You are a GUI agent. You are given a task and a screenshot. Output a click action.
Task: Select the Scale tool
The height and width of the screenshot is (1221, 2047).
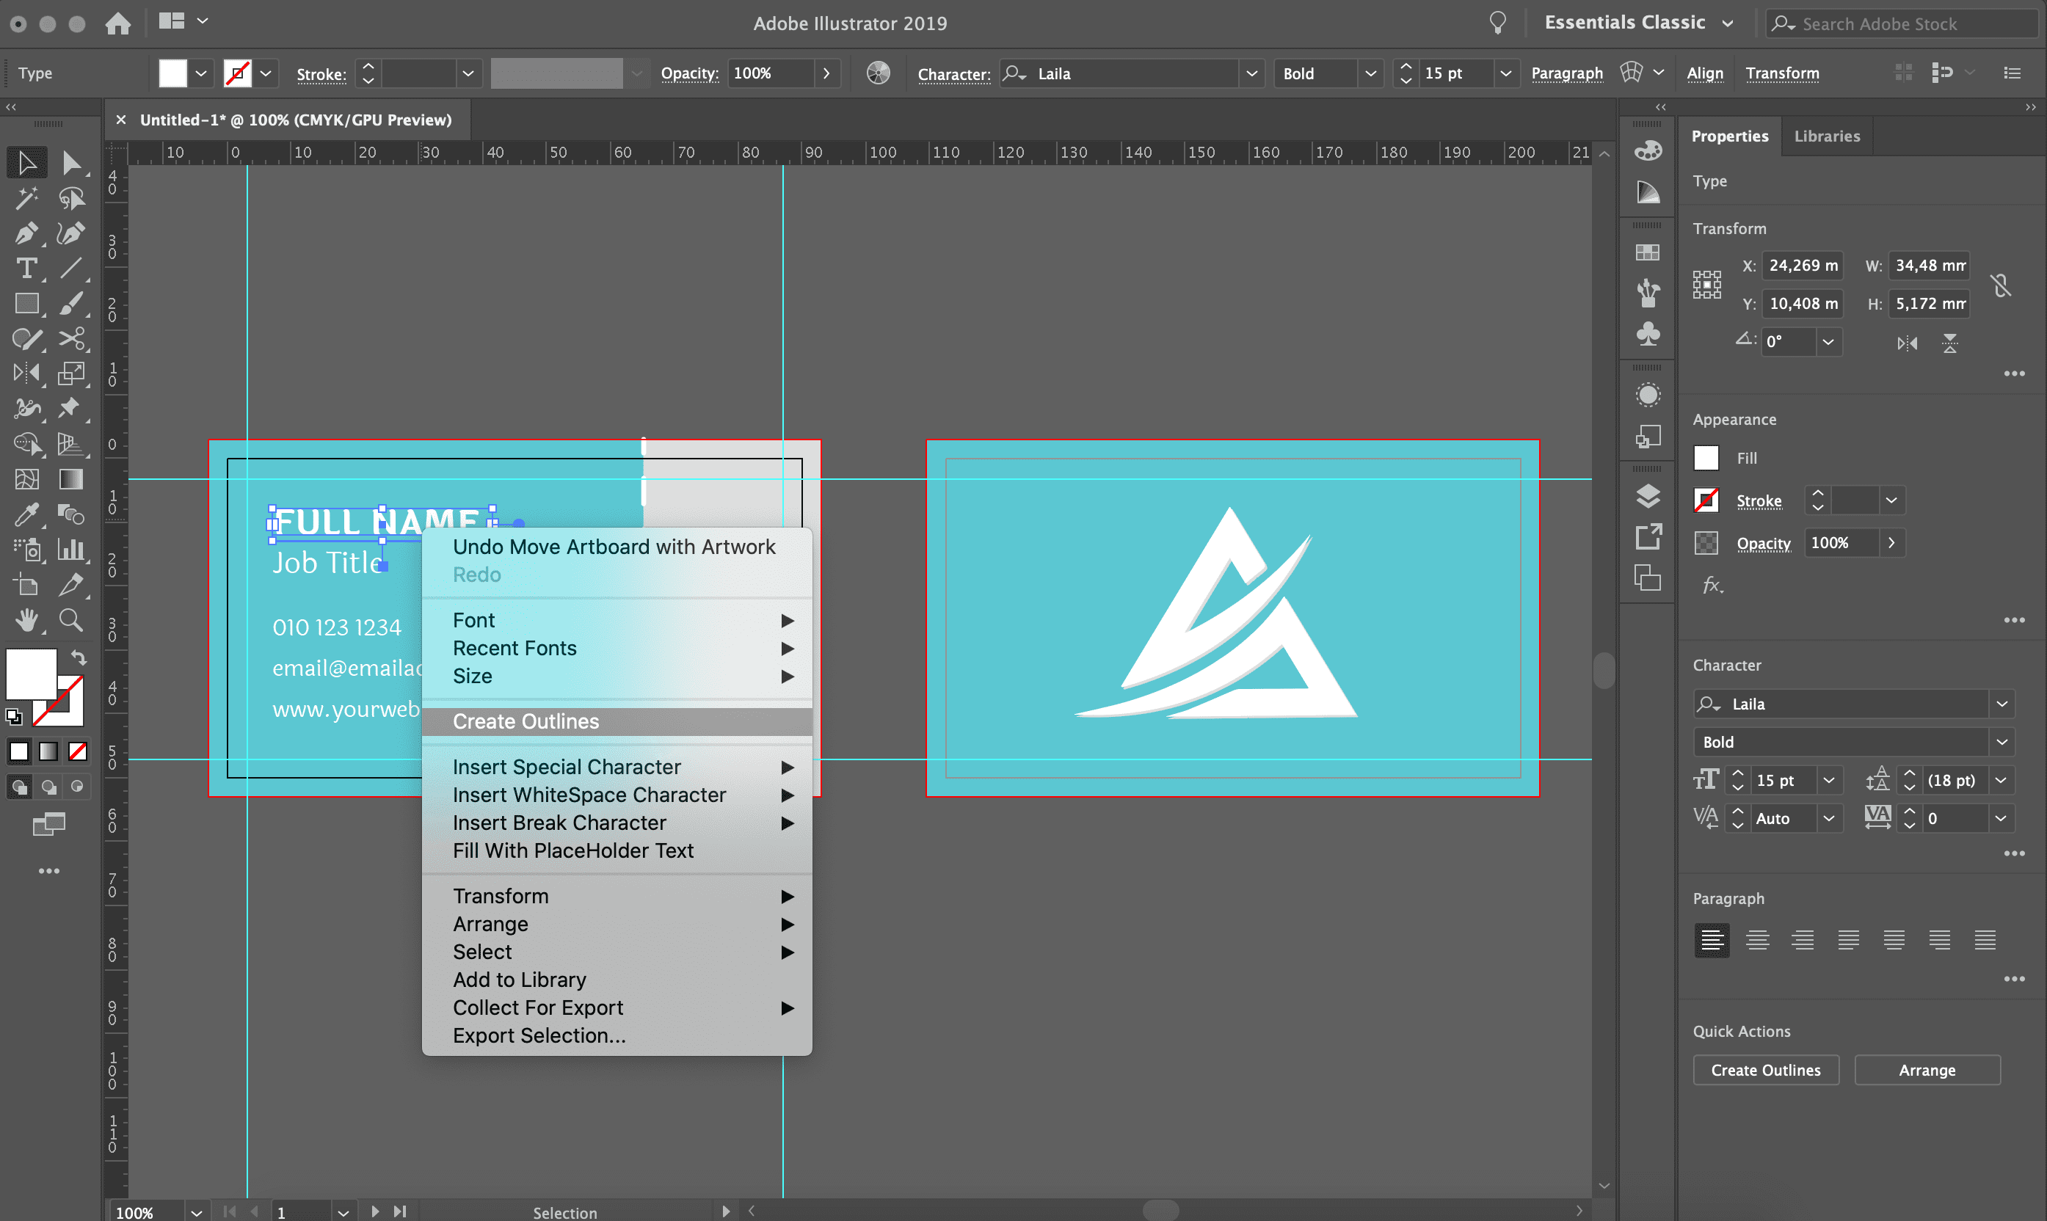click(70, 373)
